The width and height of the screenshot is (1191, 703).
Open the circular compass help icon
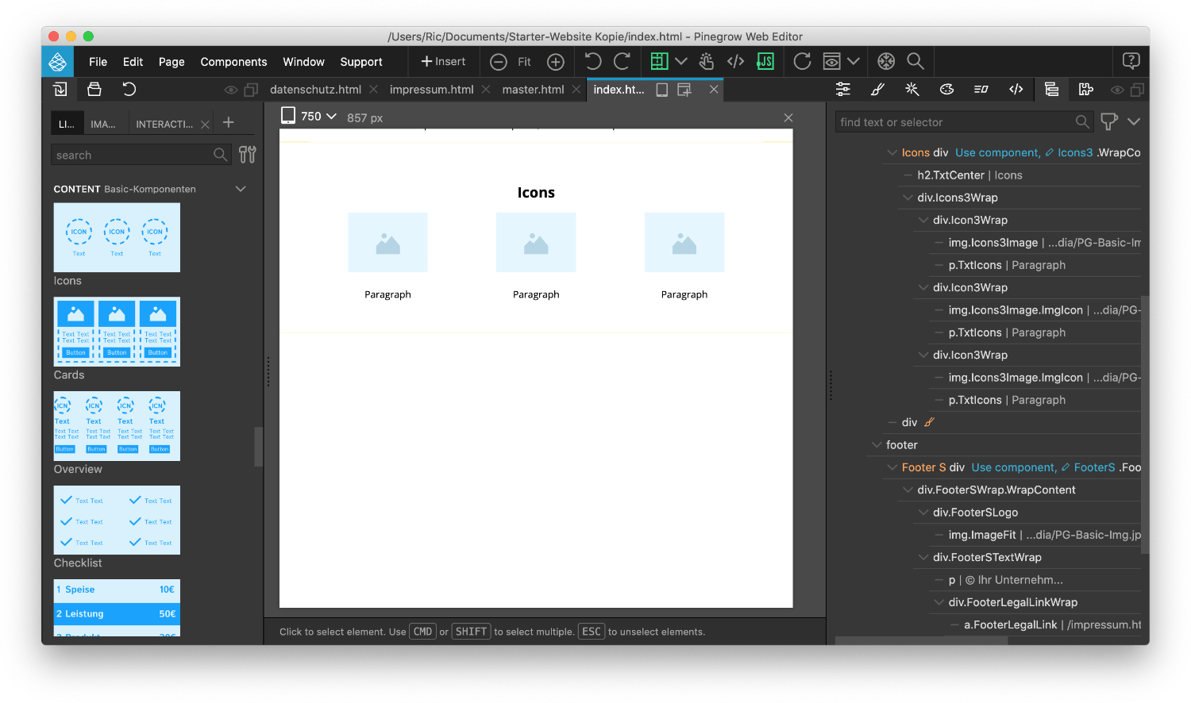pos(886,61)
